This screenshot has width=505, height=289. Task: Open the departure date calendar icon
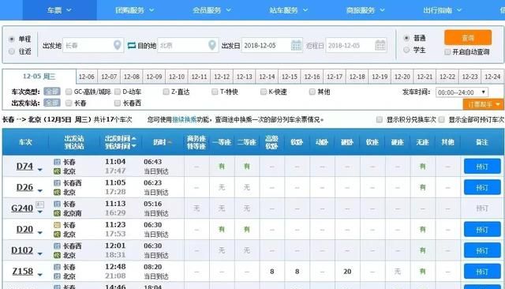(x=296, y=45)
